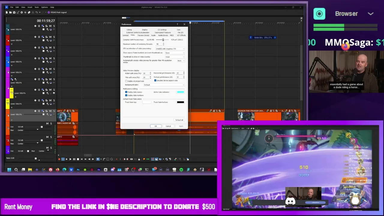Open Windows Start menu
The height and width of the screenshot is (216, 384).
[9, 170]
